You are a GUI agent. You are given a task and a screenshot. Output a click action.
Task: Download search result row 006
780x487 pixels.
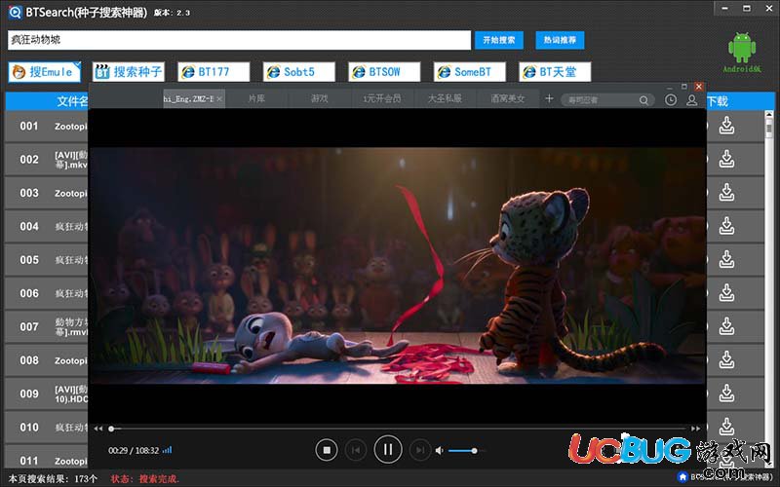(726, 293)
